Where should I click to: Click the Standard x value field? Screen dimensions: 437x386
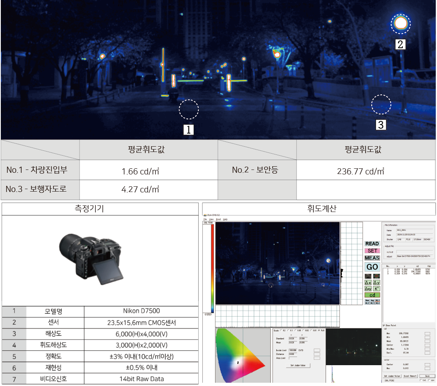pos(293,339)
